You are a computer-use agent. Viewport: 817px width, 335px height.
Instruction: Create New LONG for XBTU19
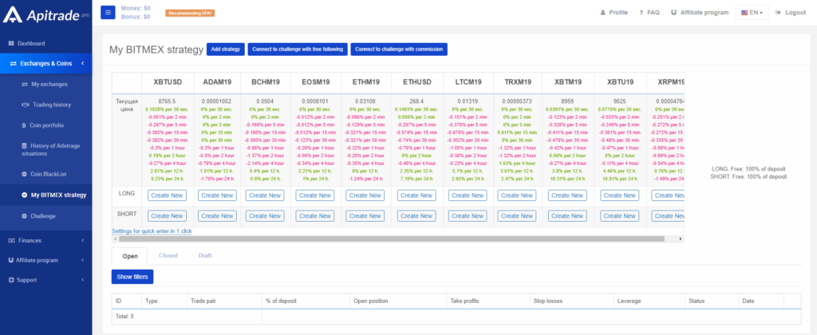[619, 195]
